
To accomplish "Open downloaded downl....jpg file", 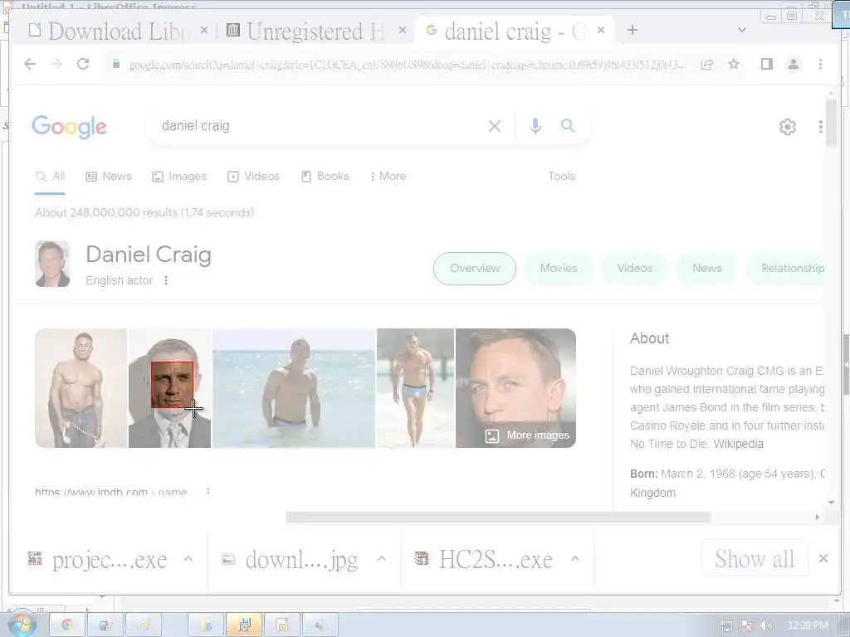I will tap(290, 560).
